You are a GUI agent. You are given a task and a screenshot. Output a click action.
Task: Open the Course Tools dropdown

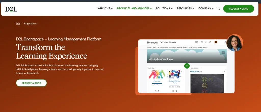pyautogui.click(x=203, y=47)
